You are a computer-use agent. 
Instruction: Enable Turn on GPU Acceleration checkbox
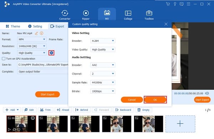[4, 59]
